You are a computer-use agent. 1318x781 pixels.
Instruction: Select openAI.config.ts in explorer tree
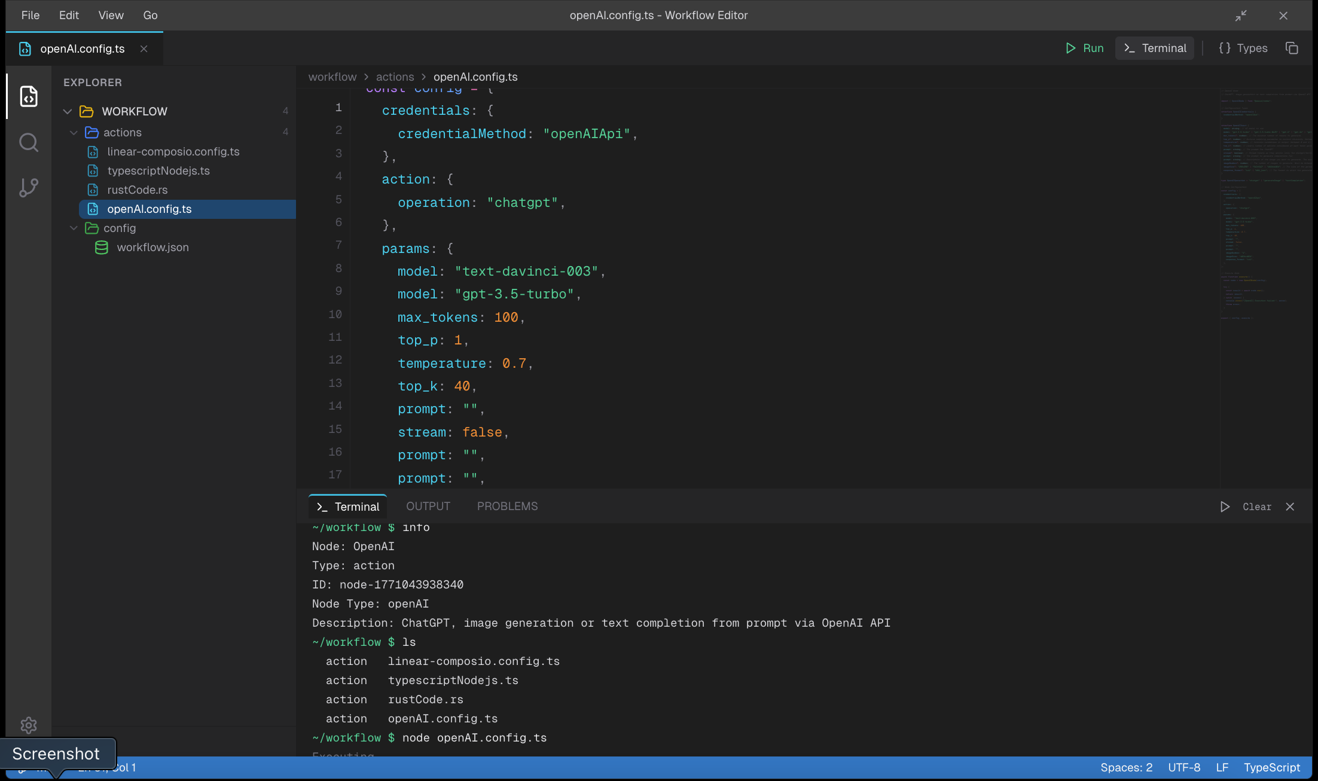187,209
